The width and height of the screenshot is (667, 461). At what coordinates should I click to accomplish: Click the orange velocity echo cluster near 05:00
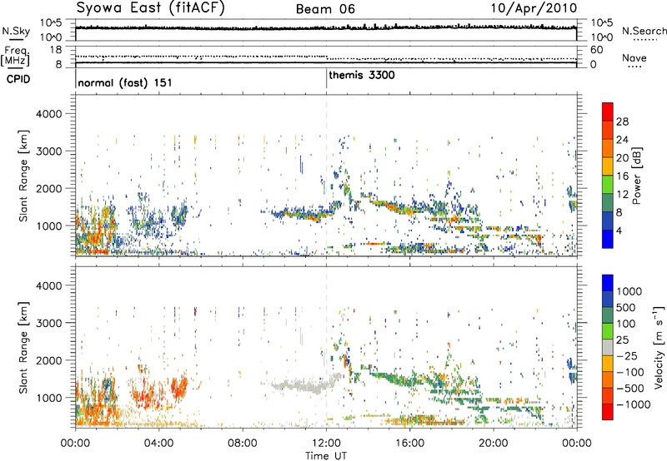(x=179, y=386)
